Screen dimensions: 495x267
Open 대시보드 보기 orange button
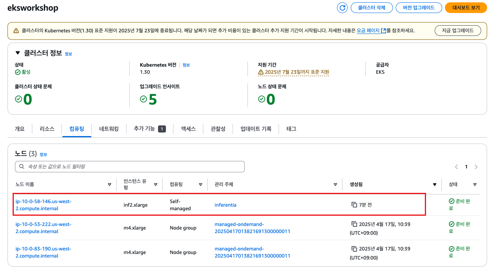(x=466, y=7)
